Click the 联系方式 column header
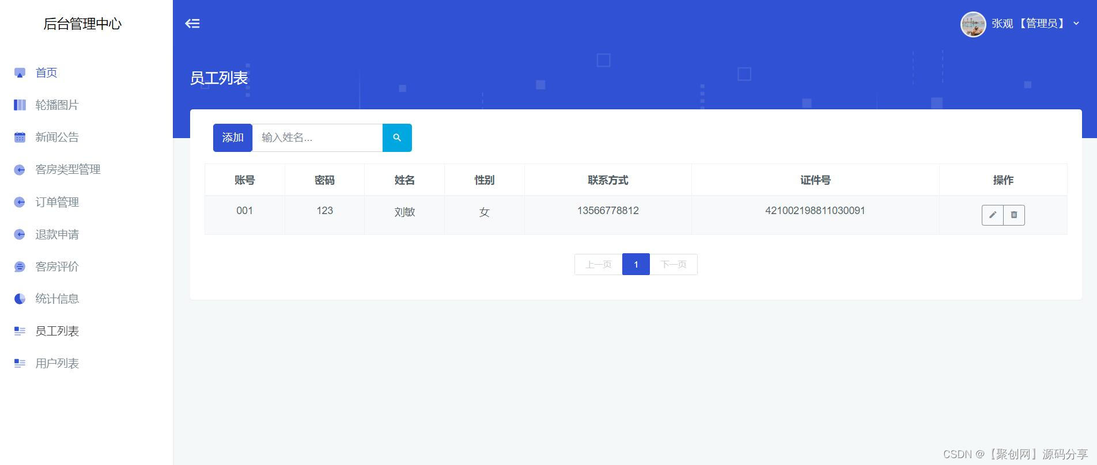This screenshot has height=465, width=1097. (x=608, y=180)
